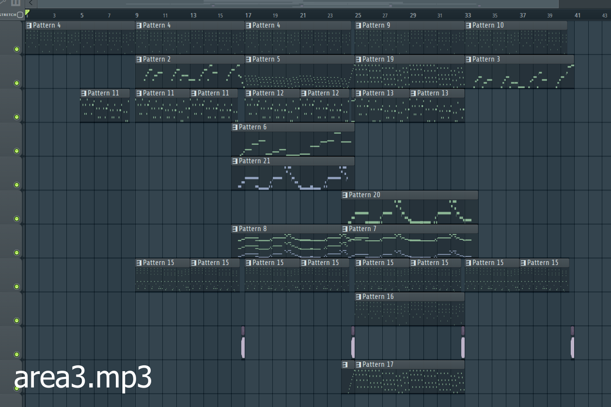
Task: Select the purple automation clip at bar 25
Action: tap(353, 343)
